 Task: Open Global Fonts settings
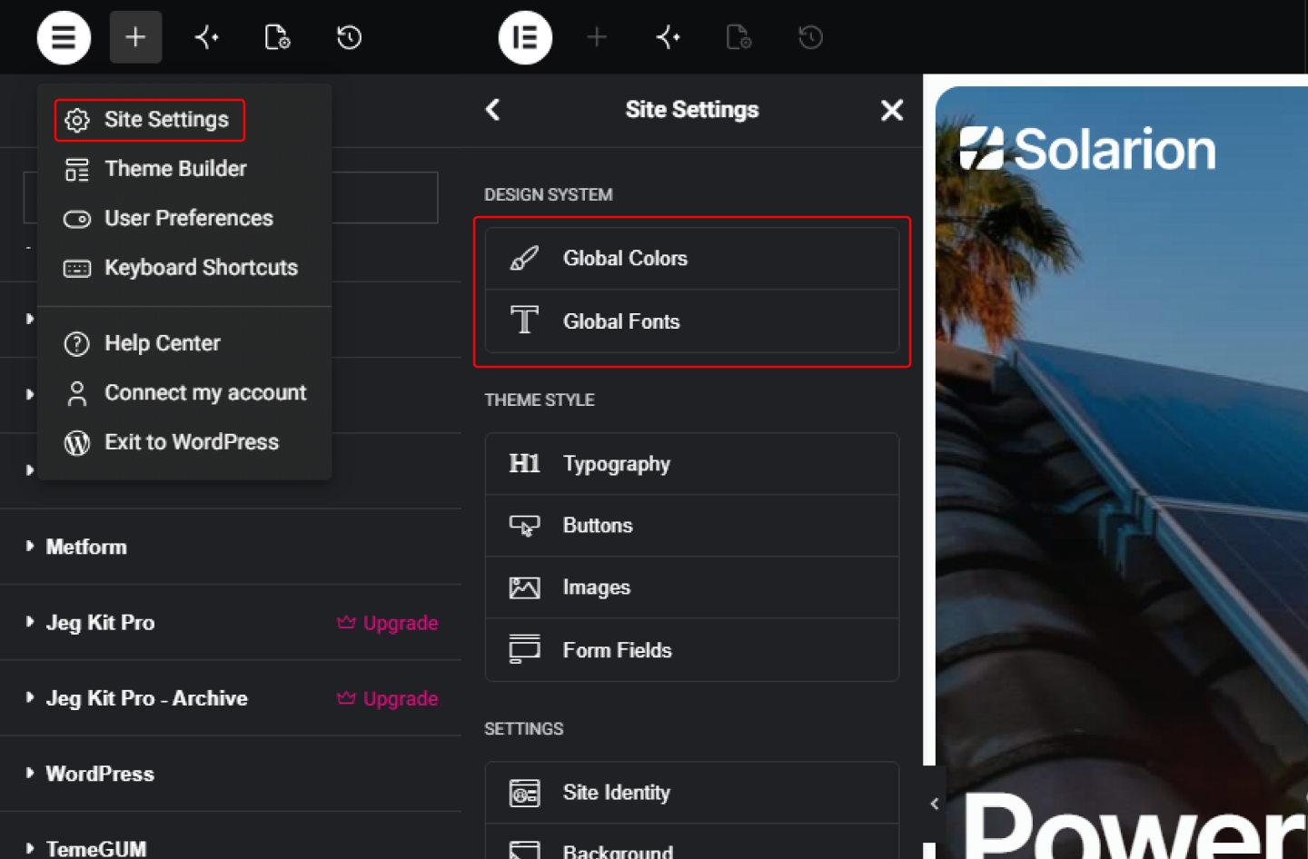point(692,321)
